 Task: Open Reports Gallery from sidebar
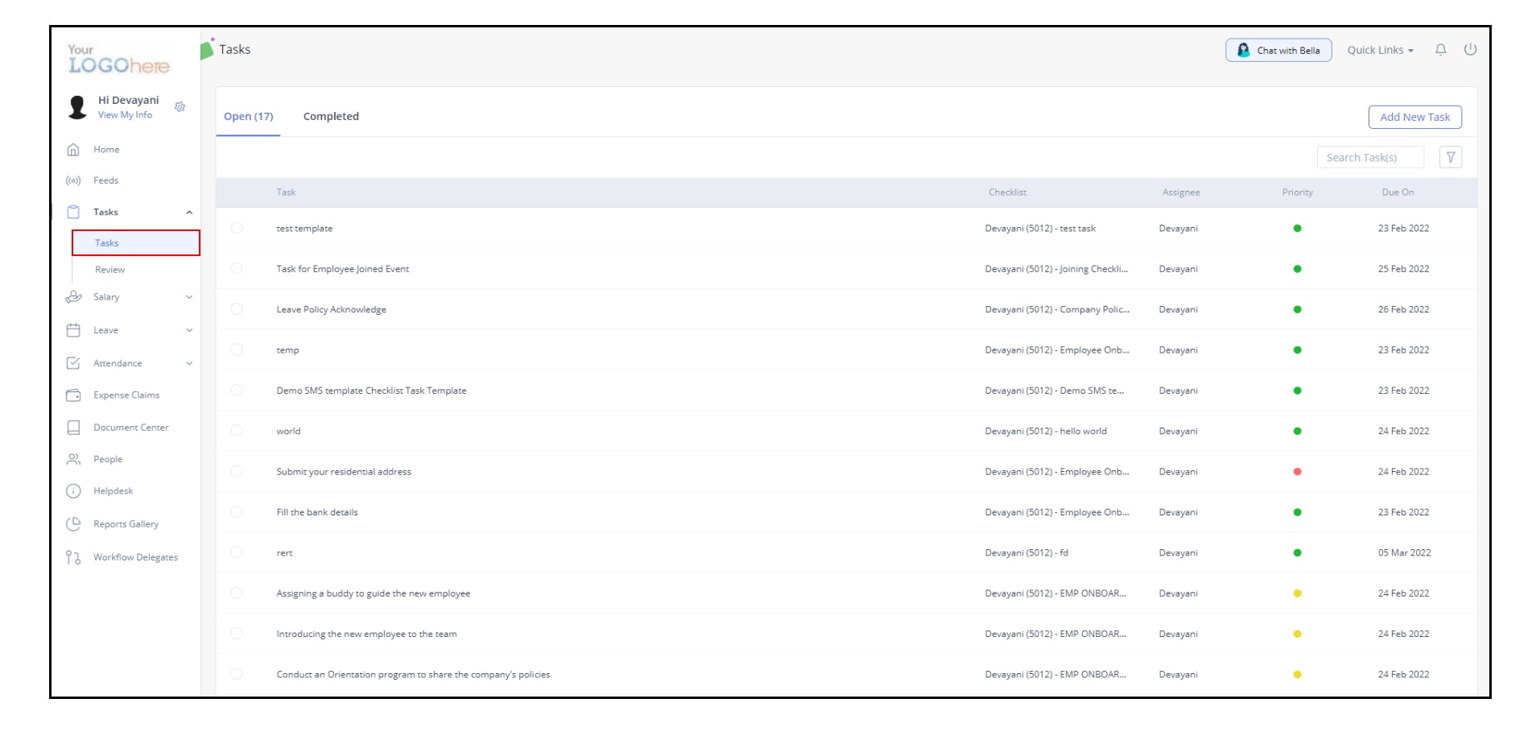(73, 523)
